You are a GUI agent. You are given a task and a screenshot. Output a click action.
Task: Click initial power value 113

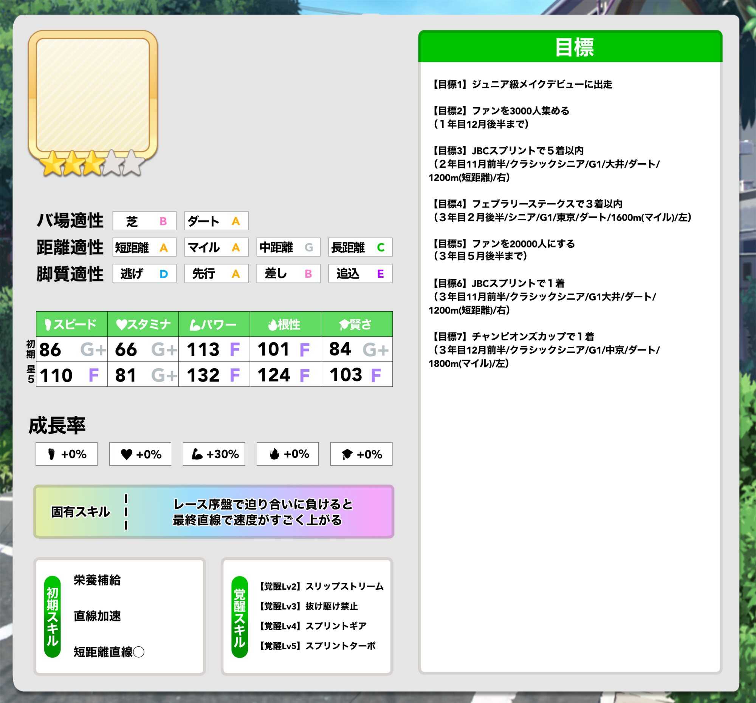203,349
